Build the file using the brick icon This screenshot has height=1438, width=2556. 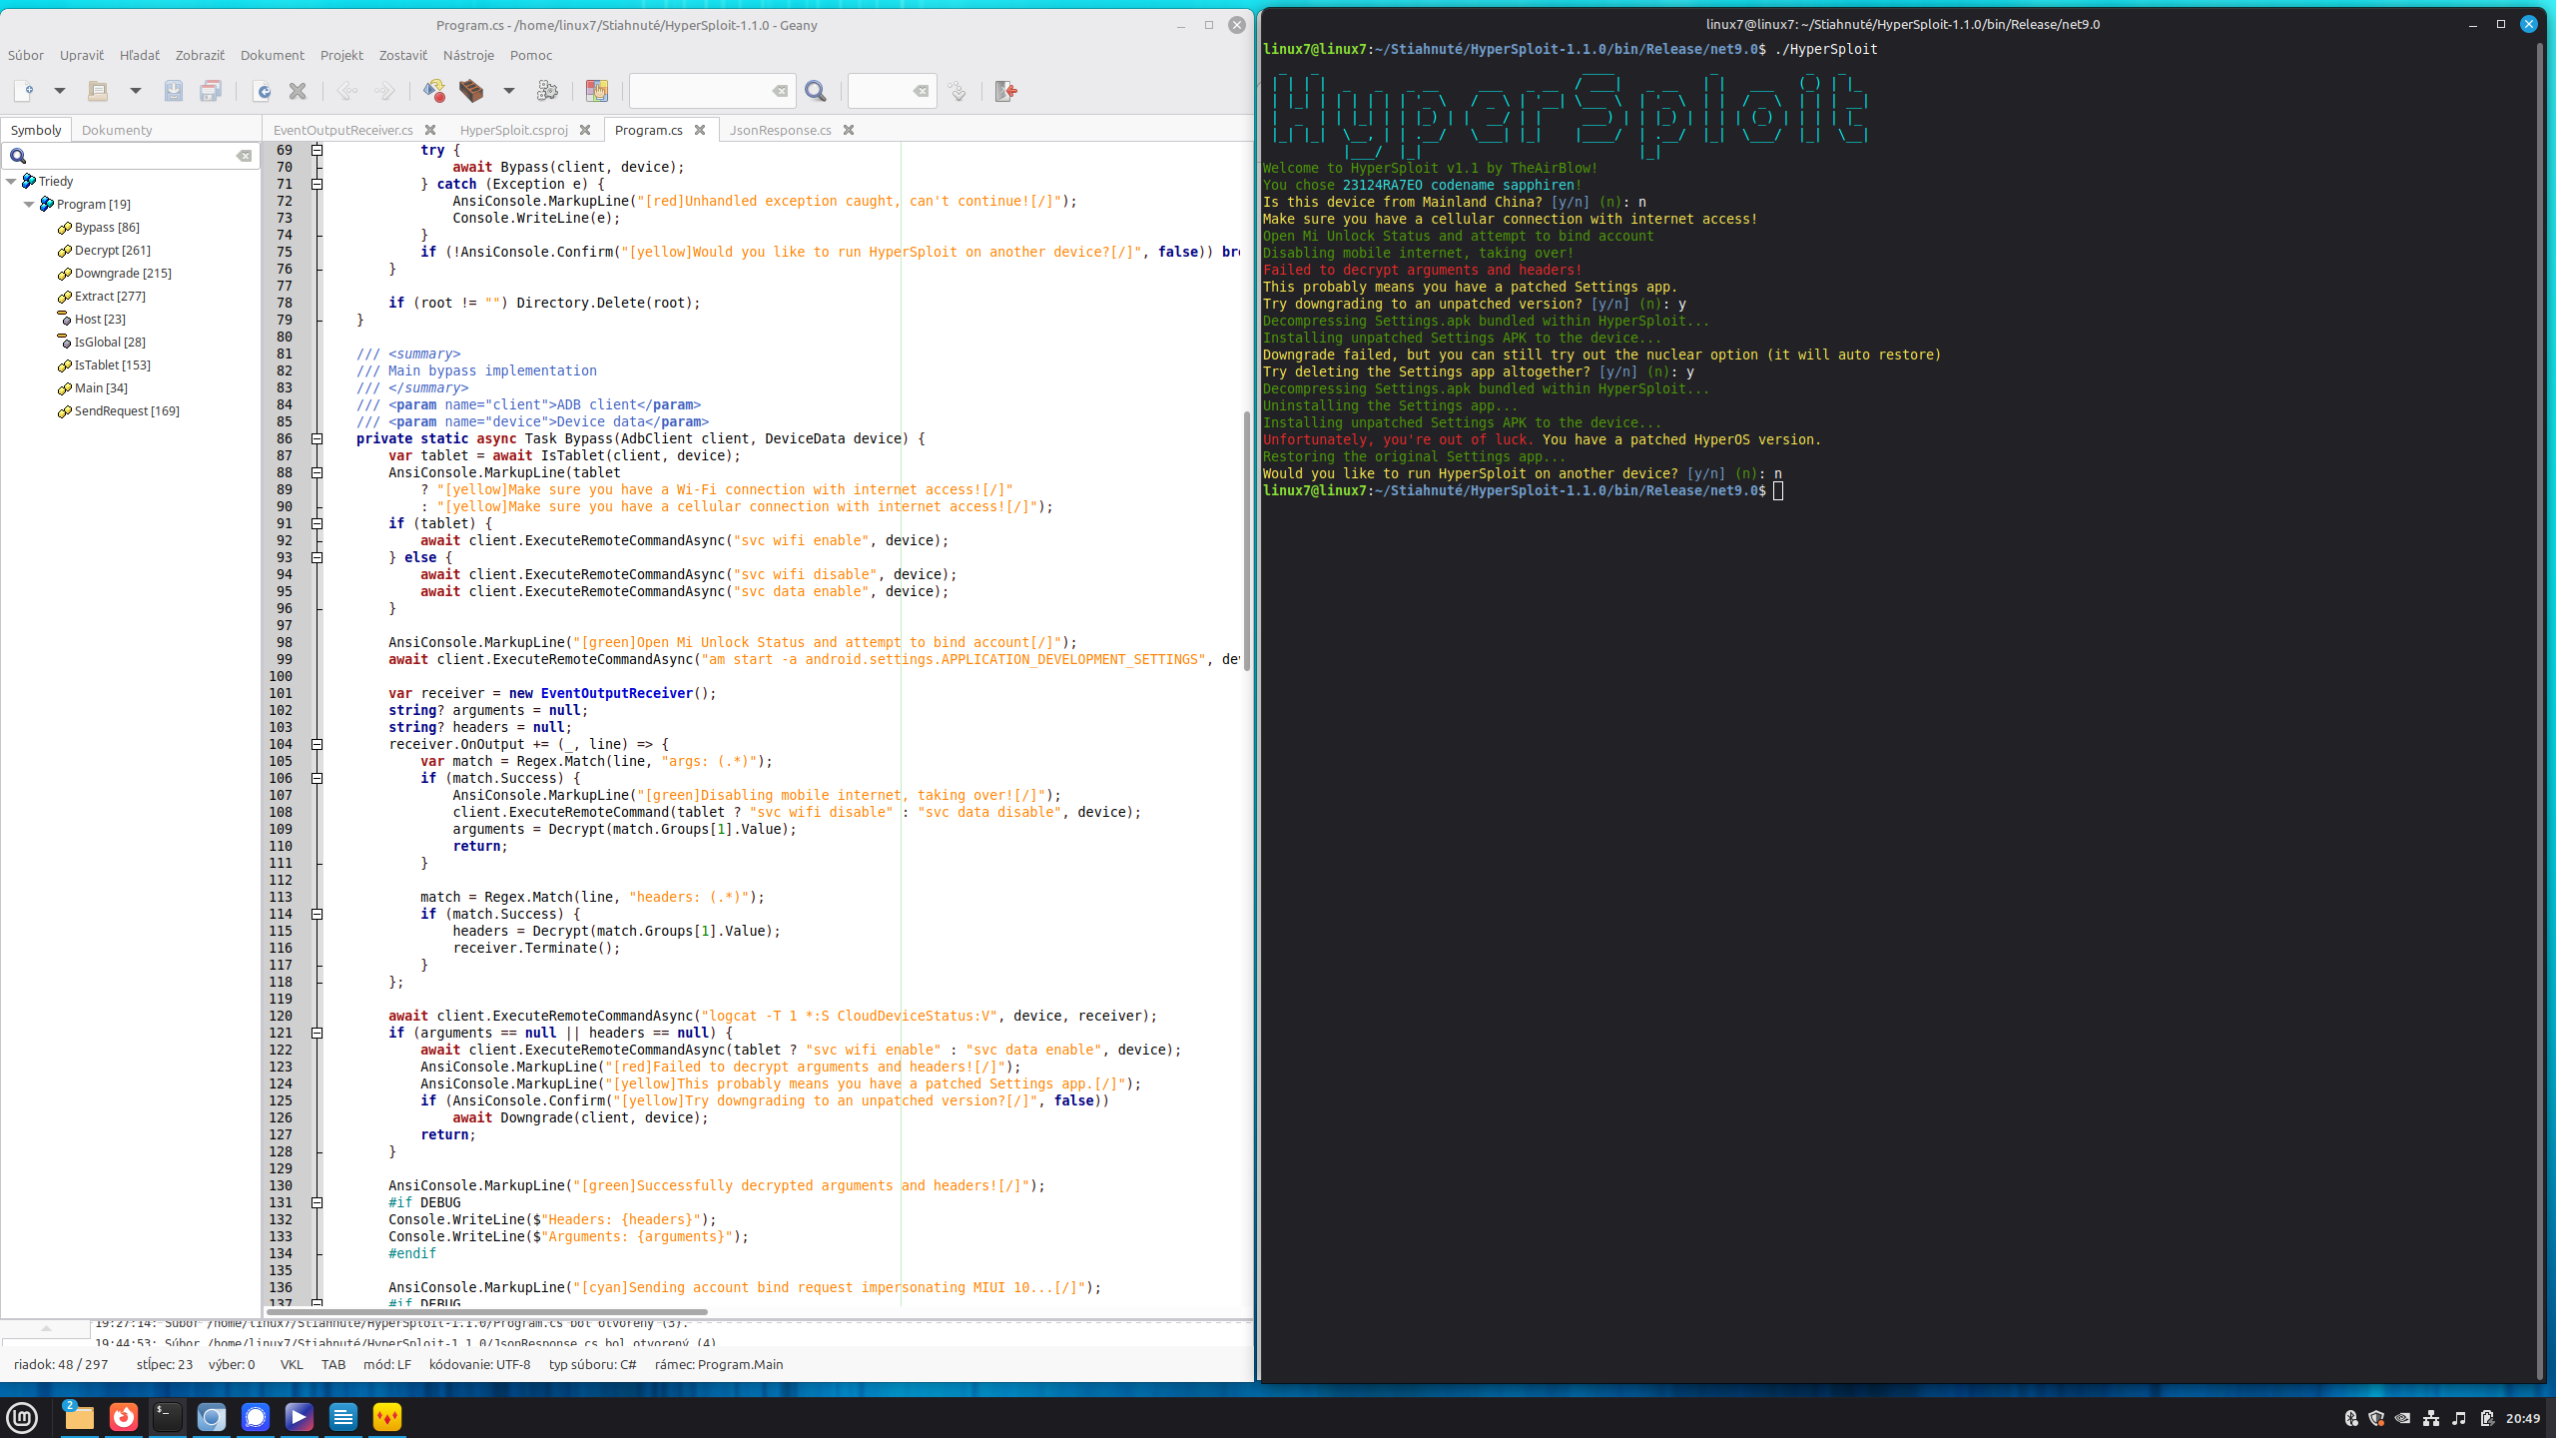471,91
